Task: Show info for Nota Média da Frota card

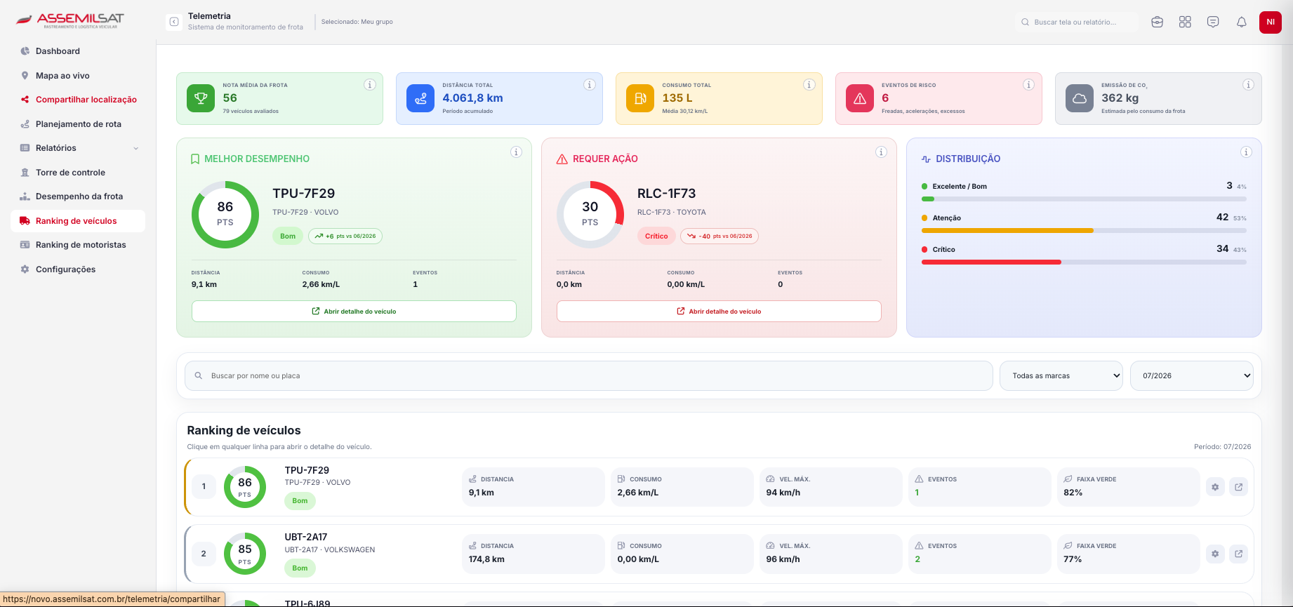Action: click(x=370, y=85)
